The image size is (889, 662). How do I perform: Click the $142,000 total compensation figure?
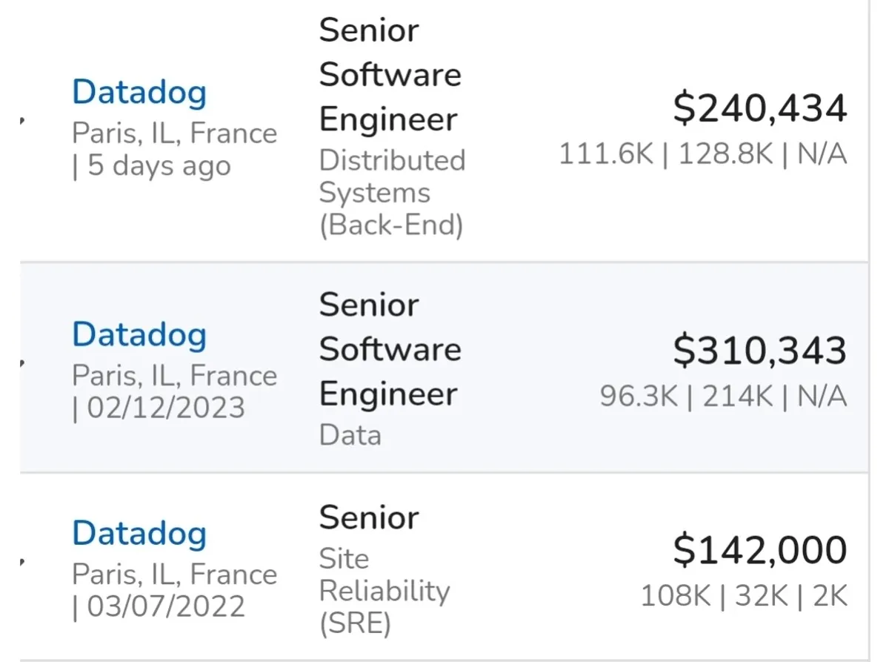[x=759, y=550]
